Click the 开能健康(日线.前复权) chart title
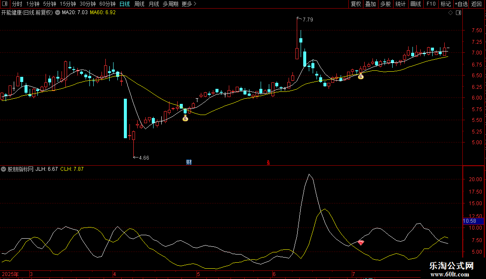 coord(27,13)
